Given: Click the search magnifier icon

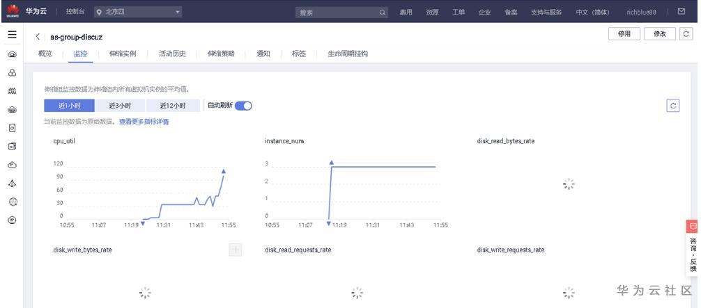Looking at the screenshot, I should click(x=383, y=13).
